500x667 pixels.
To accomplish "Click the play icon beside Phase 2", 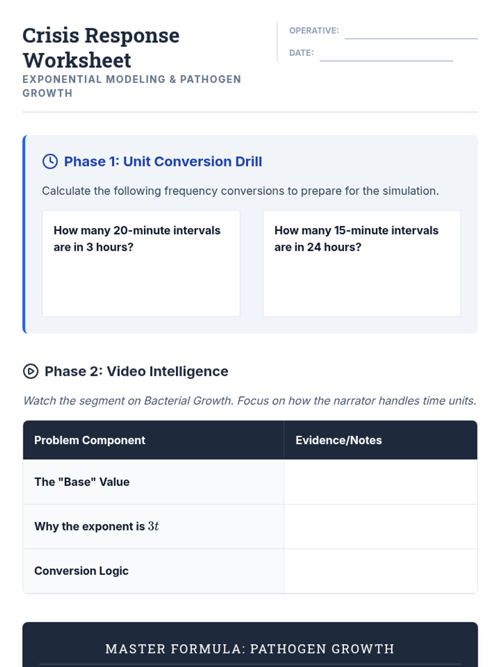I will 30,371.
